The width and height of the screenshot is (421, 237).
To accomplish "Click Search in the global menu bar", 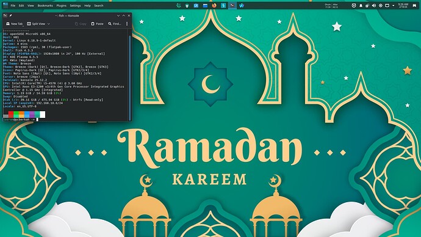I will [x=98, y=5].
